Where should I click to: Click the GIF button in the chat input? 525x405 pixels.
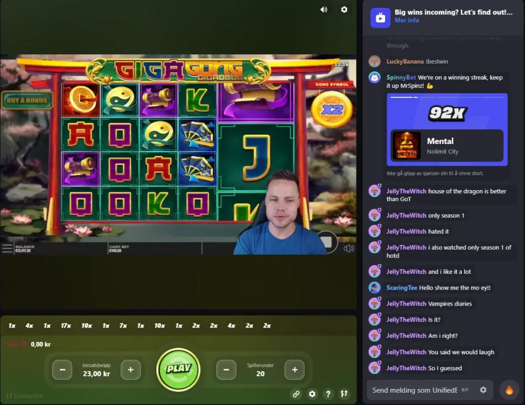[465, 390]
